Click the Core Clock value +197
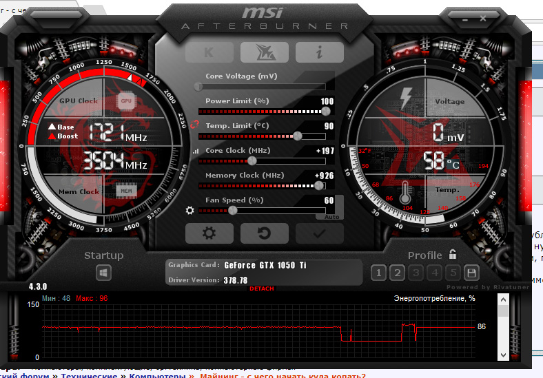 click(325, 151)
